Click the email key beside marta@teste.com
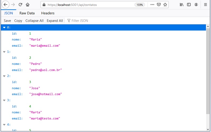The height and width of the screenshot is (132, 211). tap(17, 118)
